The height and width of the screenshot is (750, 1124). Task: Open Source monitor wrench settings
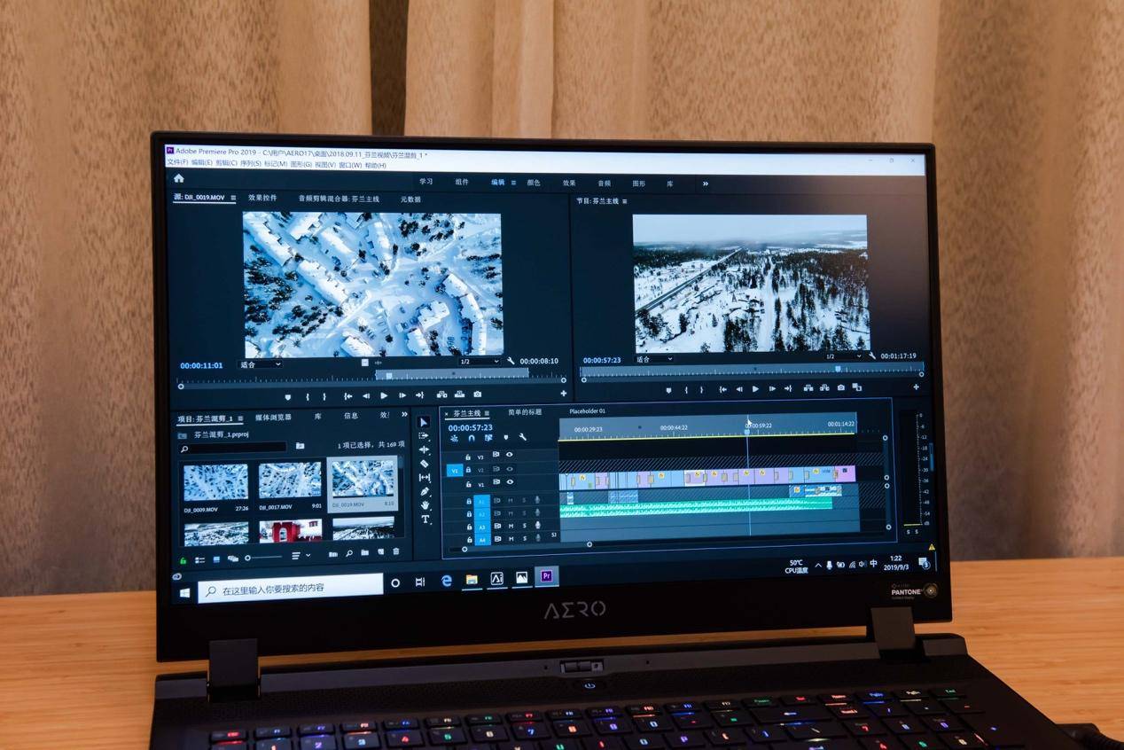tap(511, 361)
